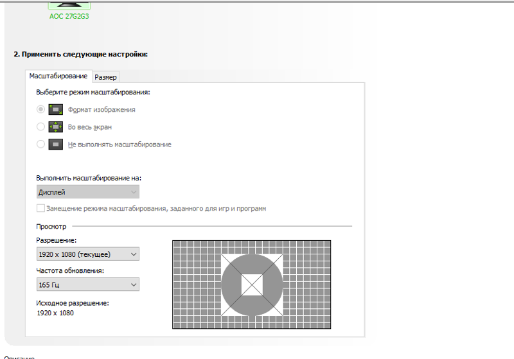Screen dimensions: 514x359
Task: Click the Исходное разрешение 1920 x 1080 value
Action: [55, 313]
